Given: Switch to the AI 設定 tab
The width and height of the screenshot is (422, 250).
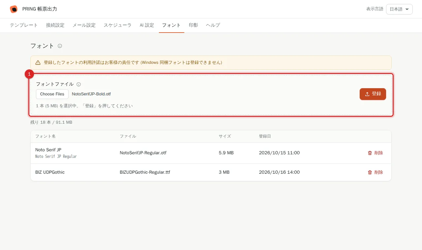Looking at the screenshot, I should coord(147,25).
